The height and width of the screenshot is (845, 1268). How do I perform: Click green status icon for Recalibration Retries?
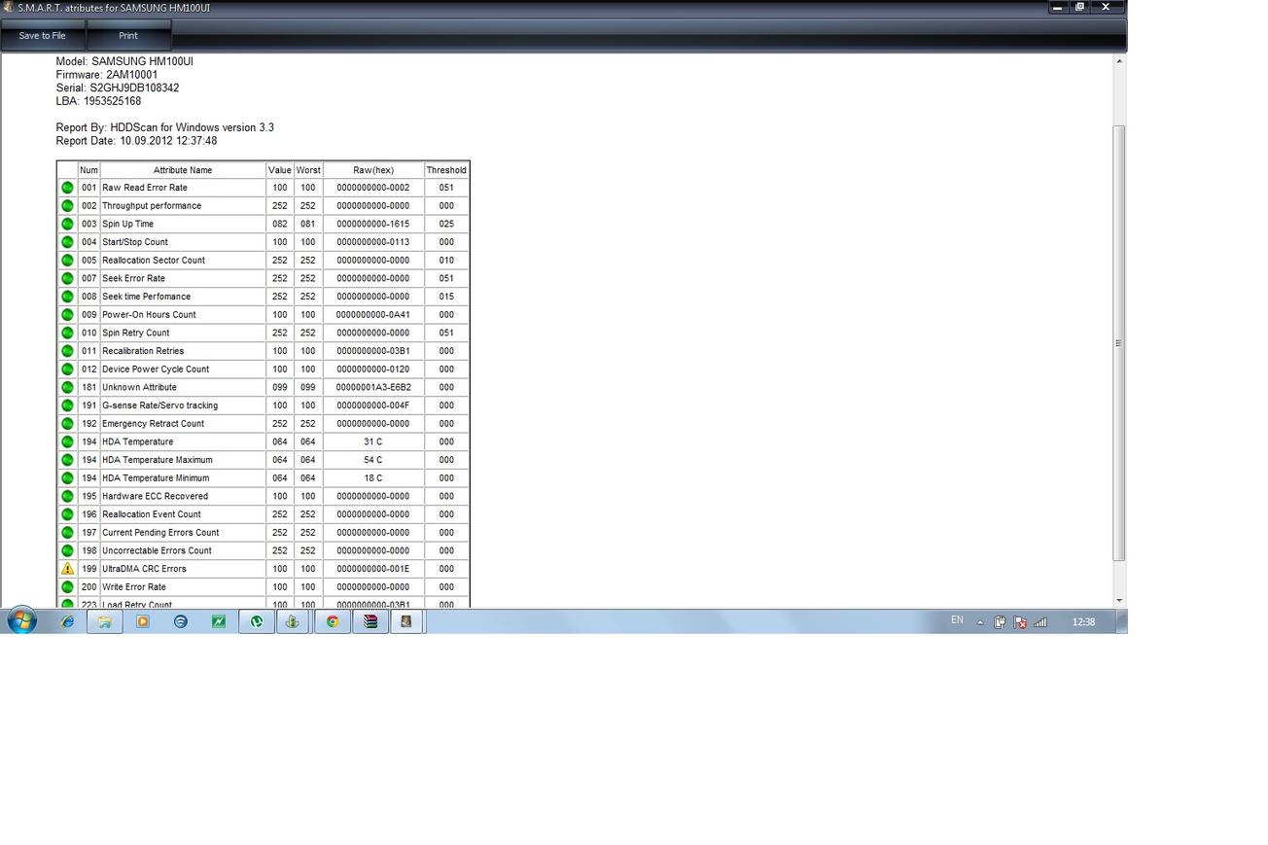(67, 351)
